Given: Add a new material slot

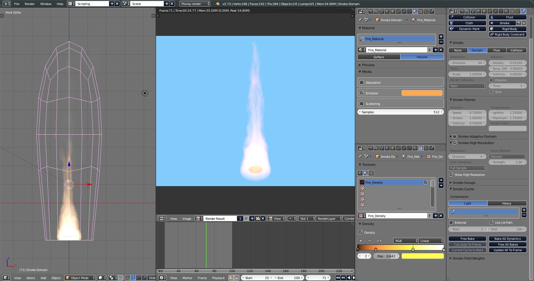Looking at the screenshot, I should tap(441, 37).
